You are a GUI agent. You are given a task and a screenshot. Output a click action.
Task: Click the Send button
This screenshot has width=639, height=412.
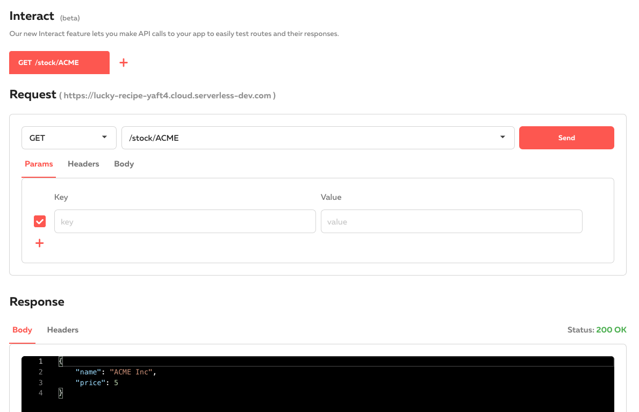pos(566,138)
